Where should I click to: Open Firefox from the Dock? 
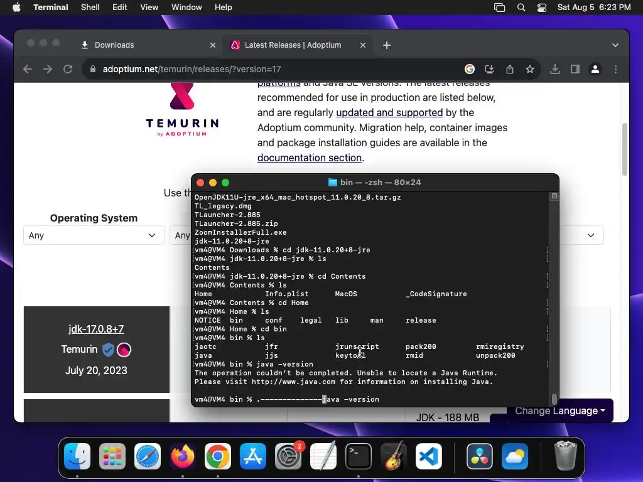click(x=183, y=456)
